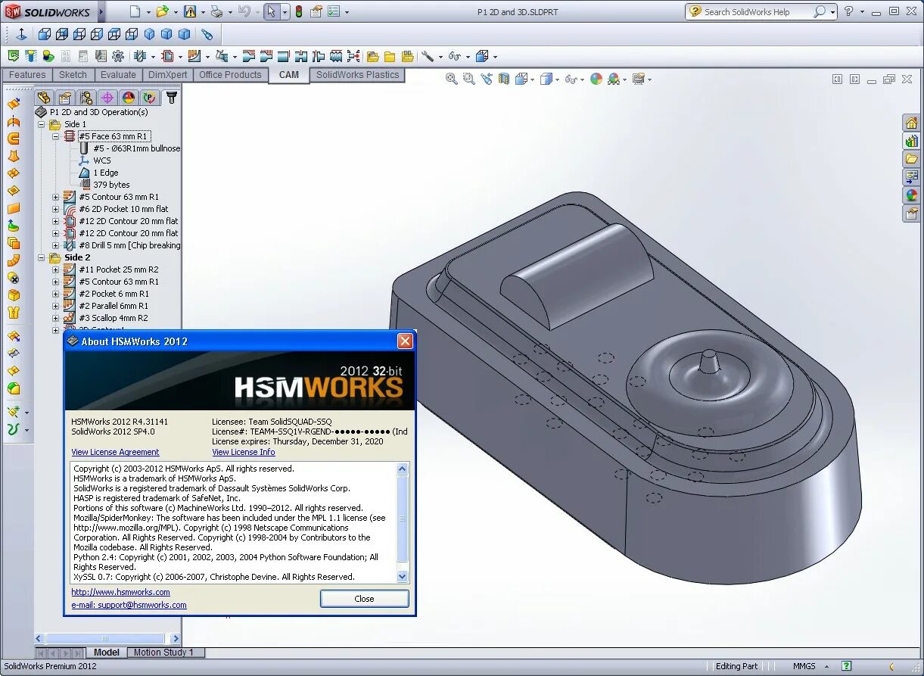Click the down arrow on the copyright text scrollbar
The image size is (924, 676).
pos(402,576)
